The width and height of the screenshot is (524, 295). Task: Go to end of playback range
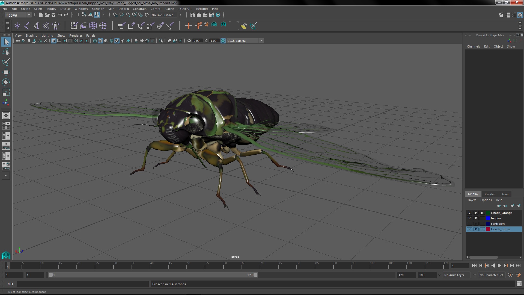[518, 265]
